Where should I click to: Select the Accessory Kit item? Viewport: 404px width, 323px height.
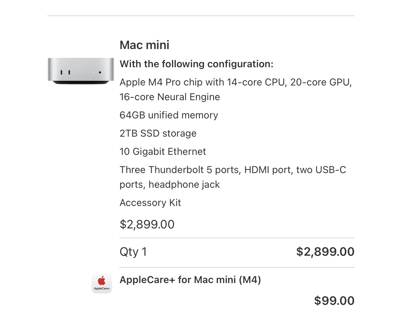pos(150,203)
